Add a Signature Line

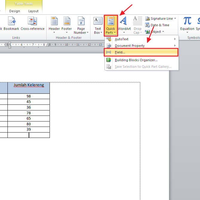pyautogui.click(x=161, y=19)
